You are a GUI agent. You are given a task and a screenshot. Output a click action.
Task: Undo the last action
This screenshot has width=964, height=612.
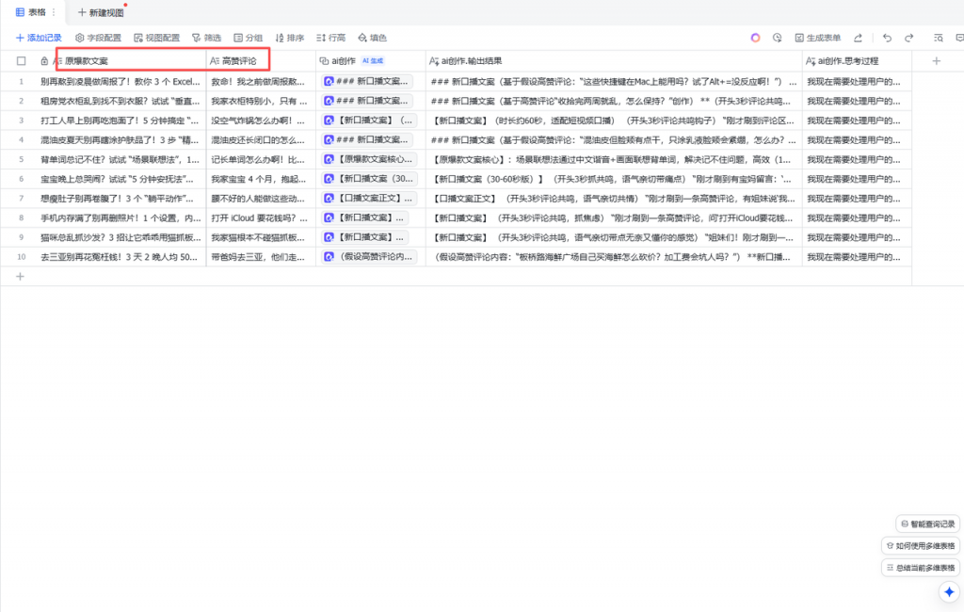889,37
